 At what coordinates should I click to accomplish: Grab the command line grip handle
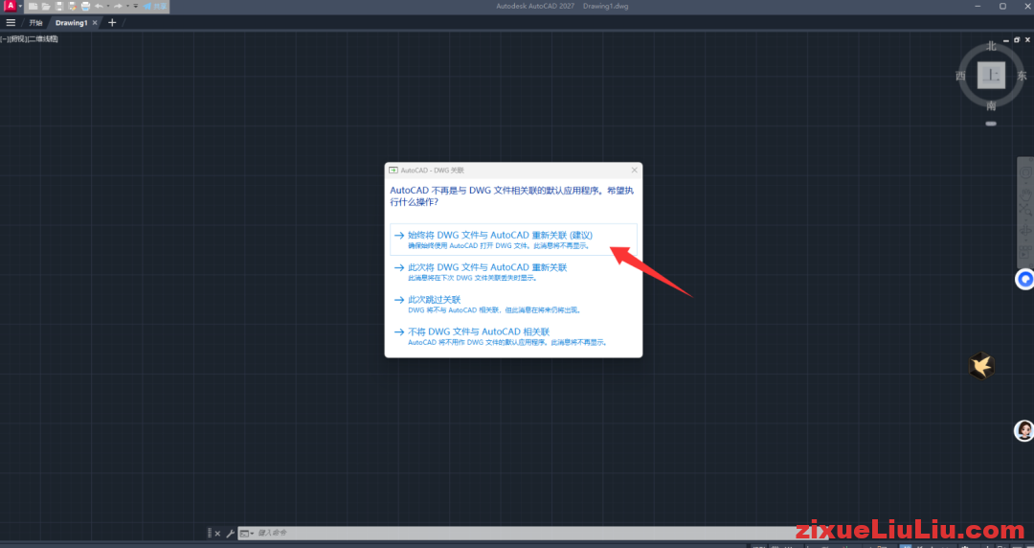pyautogui.click(x=210, y=533)
